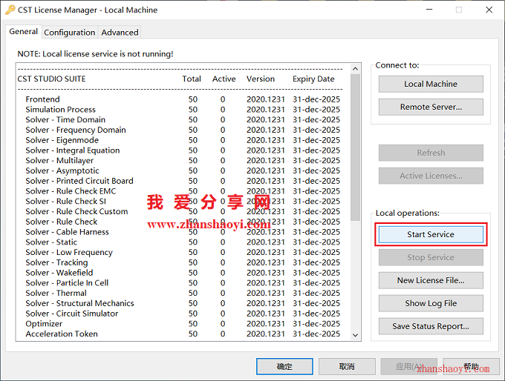The height and width of the screenshot is (381, 505).
Task: Select Solver - Rule Check Custom row
Action: coord(183,211)
